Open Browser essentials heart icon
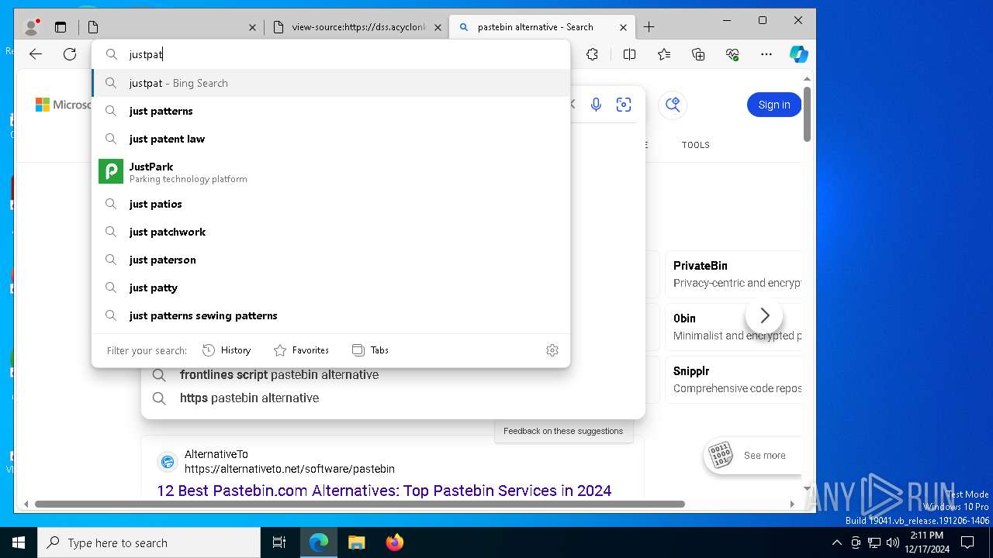This screenshot has height=558, width=993. (732, 54)
